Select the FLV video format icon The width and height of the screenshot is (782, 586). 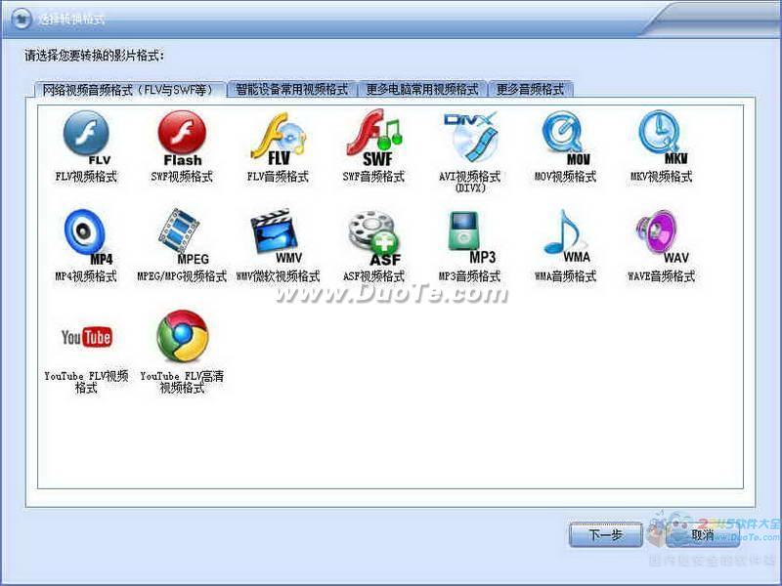(86, 138)
